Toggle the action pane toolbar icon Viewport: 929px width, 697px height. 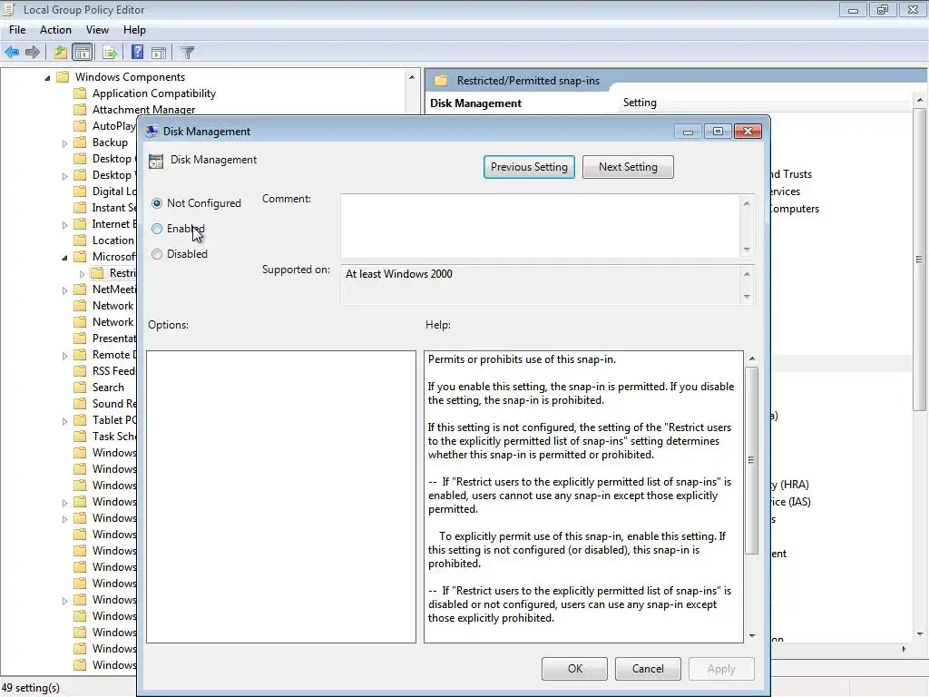pos(159,52)
